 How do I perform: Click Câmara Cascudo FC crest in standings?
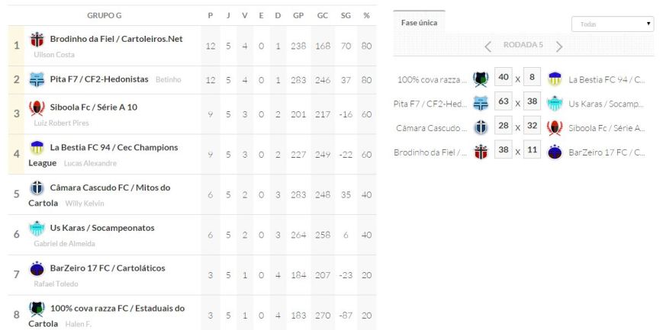coord(37,187)
